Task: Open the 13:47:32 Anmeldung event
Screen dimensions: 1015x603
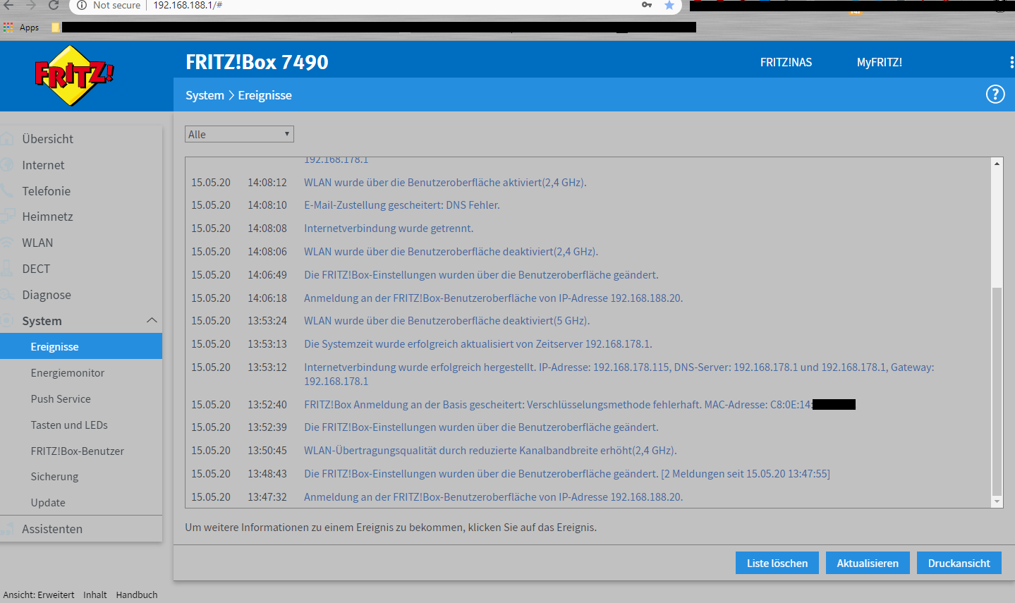Action: coord(493,497)
